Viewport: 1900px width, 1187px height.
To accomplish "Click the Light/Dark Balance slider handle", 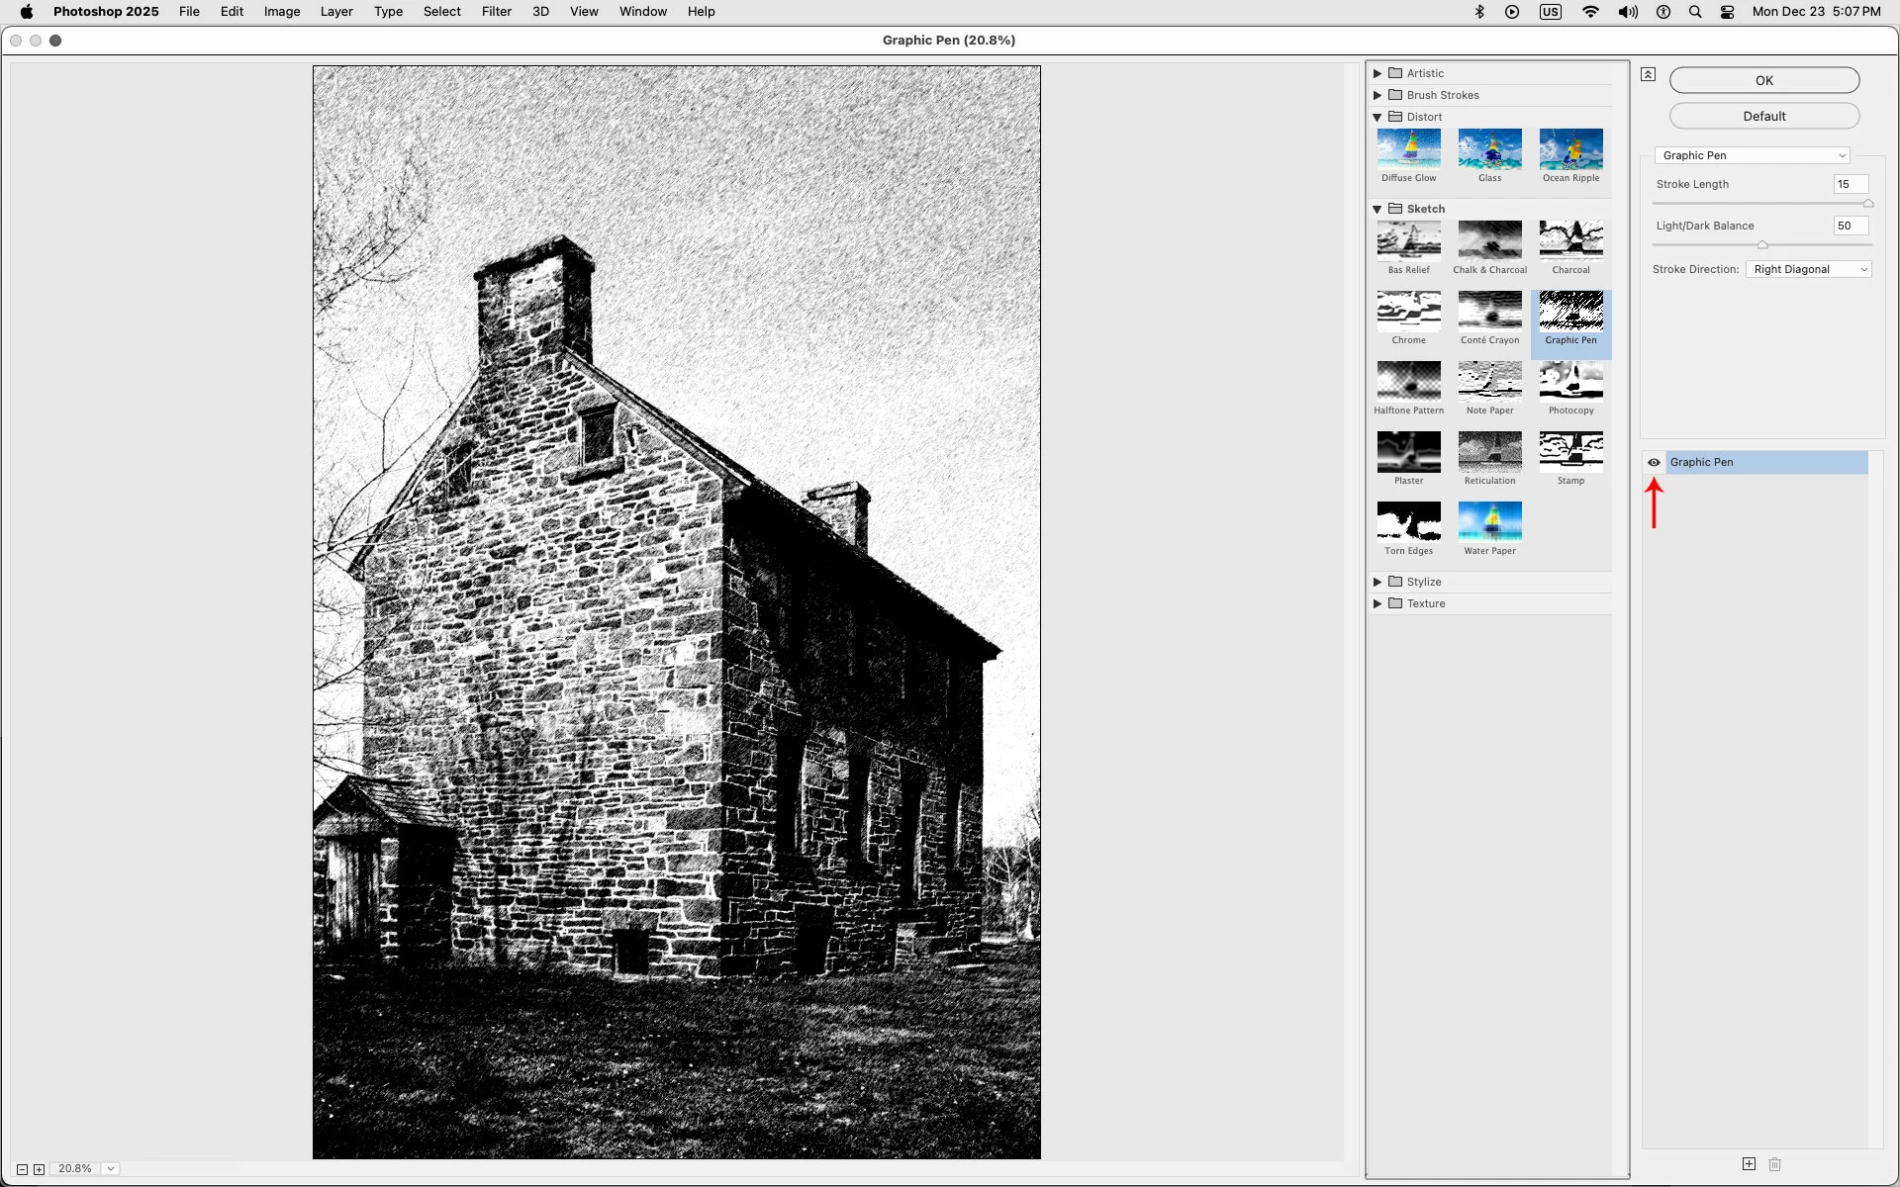I will click(x=1762, y=244).
